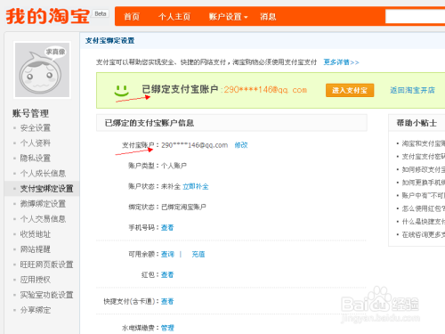
Task: Open the 消息 nav item
Action: pos(268,17)
